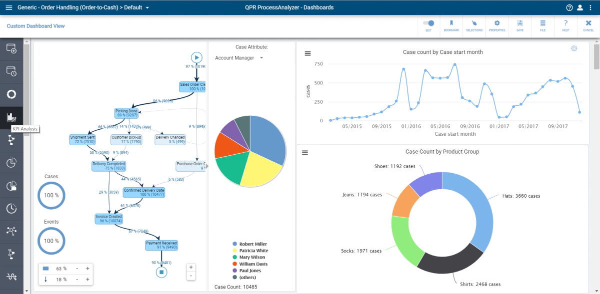
Task: Zoom out of the flowchart
Action: coord(190,276)
